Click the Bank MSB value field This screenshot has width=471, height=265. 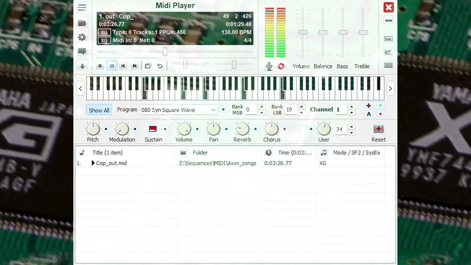(x=251, y=110)
